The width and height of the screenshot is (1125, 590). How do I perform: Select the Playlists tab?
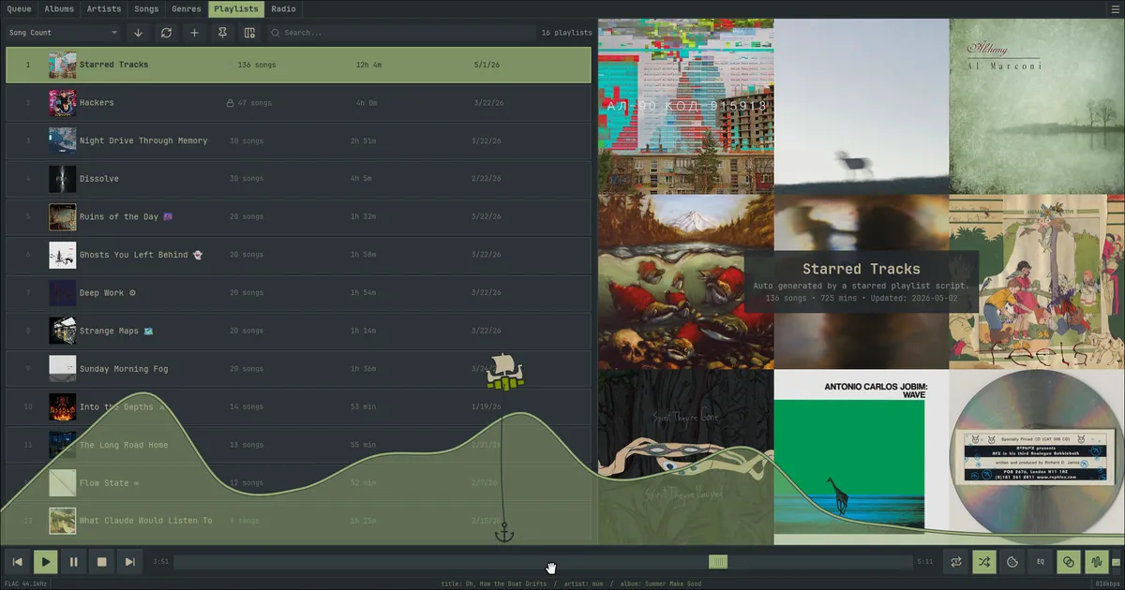(x=235, y=8)
